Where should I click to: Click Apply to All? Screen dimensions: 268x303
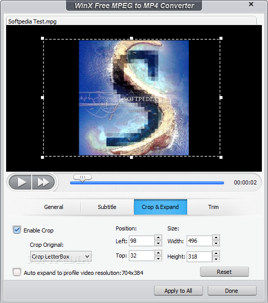[x=178, y=291]
